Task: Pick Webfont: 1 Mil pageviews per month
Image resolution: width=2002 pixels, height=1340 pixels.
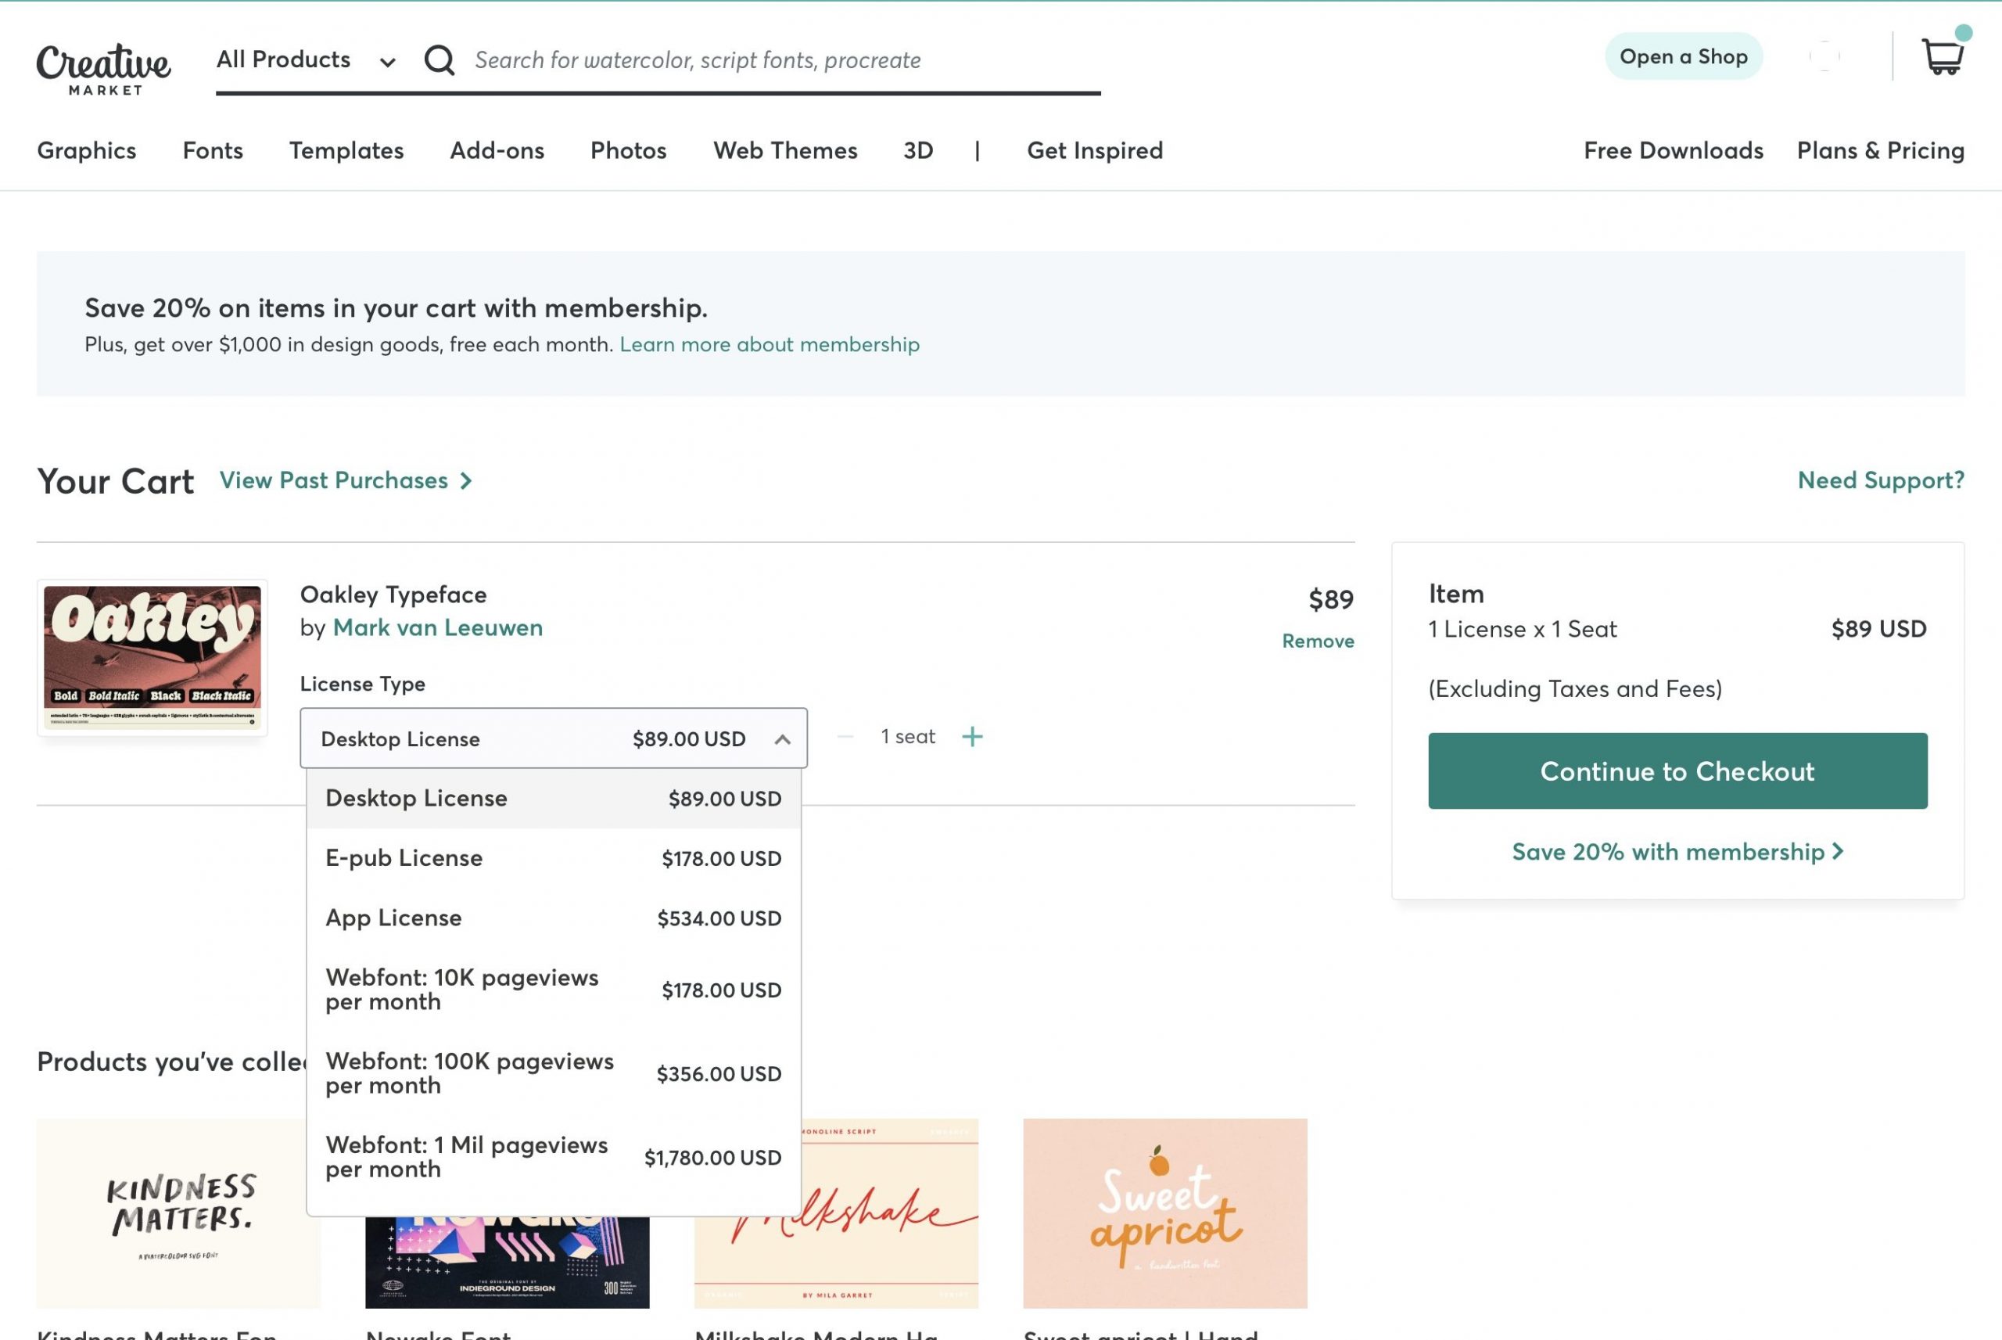Action: pos(554,1157)
